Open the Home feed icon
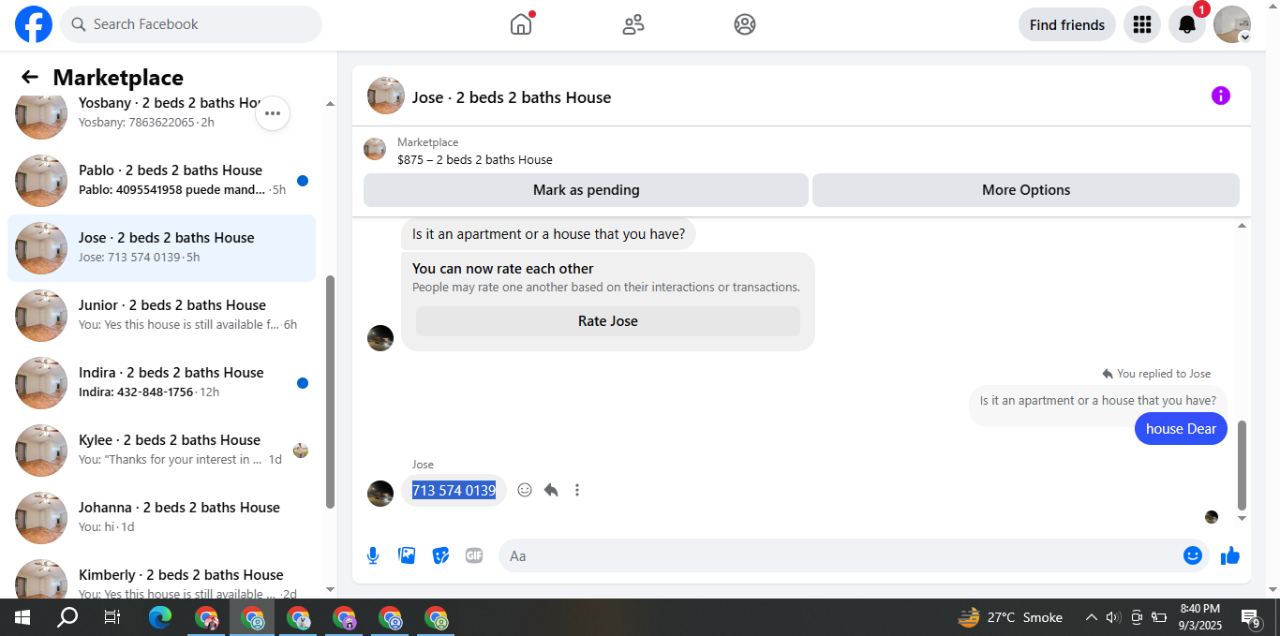This screenshot has width=1280, height=636. 521,24
